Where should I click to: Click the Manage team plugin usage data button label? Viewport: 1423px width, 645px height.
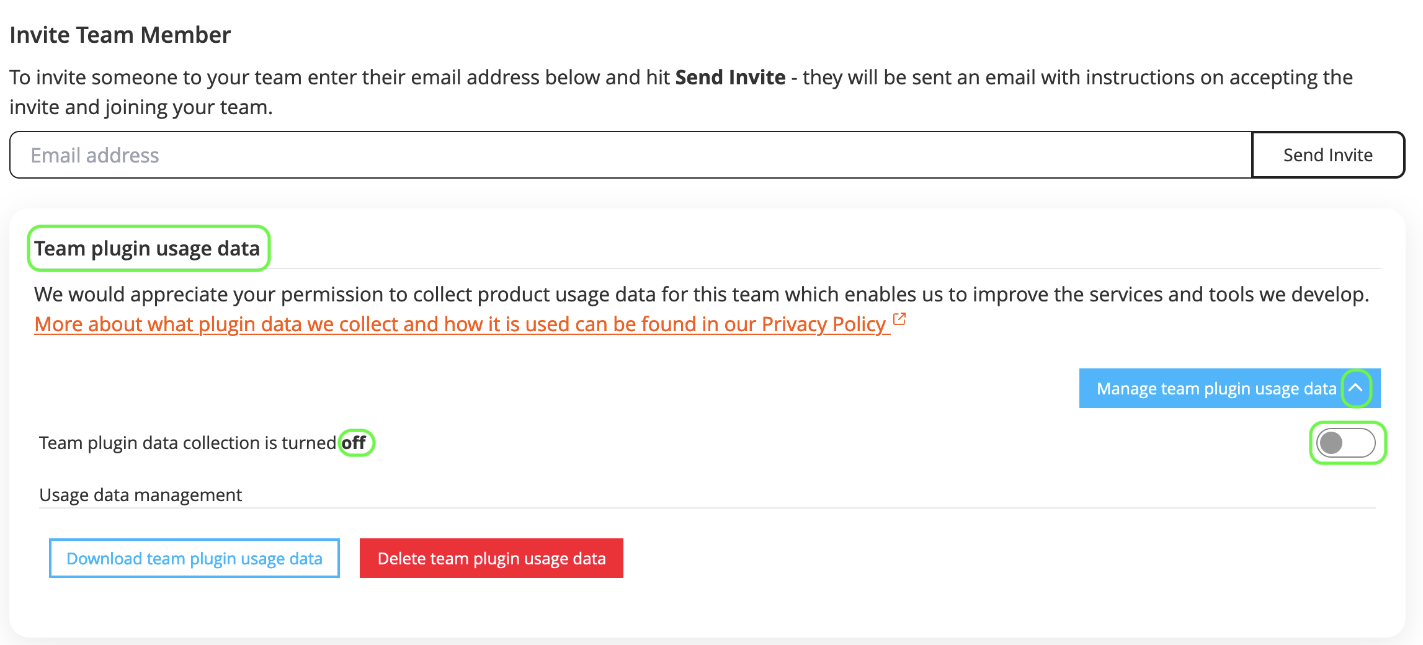point(1216,389)
